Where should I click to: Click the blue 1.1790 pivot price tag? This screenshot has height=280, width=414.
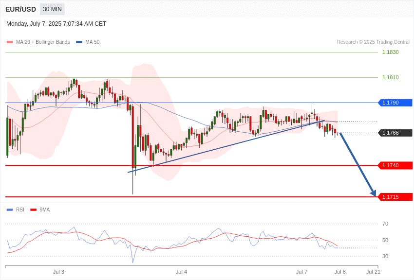(395, 103)
